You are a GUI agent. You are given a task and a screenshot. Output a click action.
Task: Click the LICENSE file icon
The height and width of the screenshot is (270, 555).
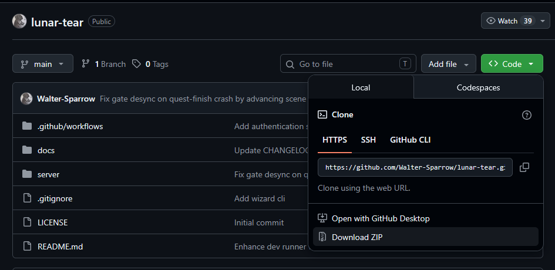click(27, 222)
